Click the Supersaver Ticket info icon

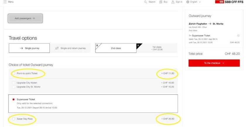pos(238,36)
